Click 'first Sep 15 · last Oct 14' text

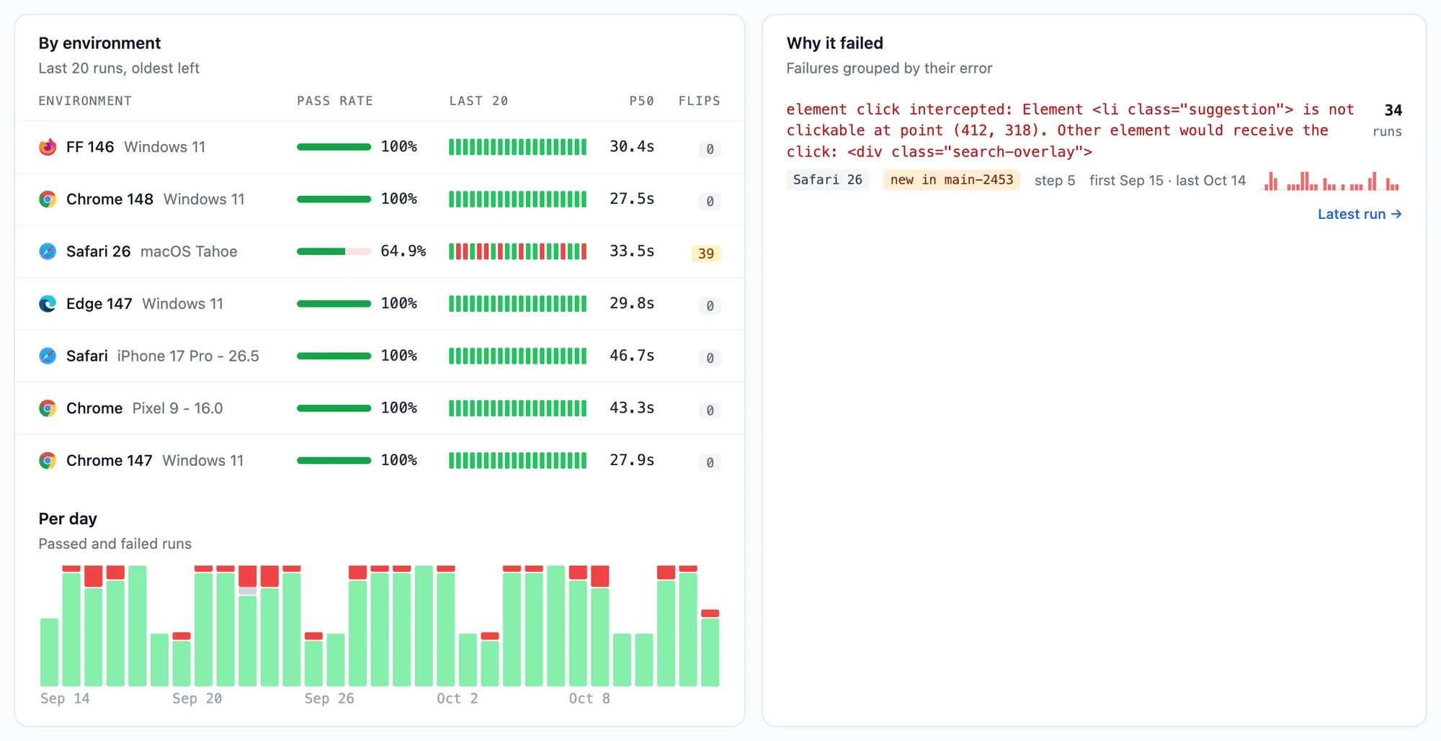pyautogui.click(x=1167, y=181)
